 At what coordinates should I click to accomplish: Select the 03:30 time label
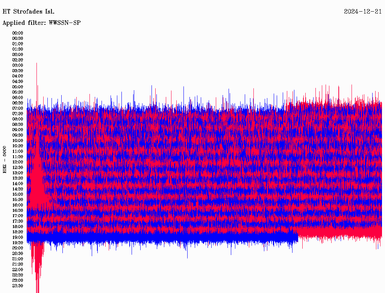(x=18, y=71)
